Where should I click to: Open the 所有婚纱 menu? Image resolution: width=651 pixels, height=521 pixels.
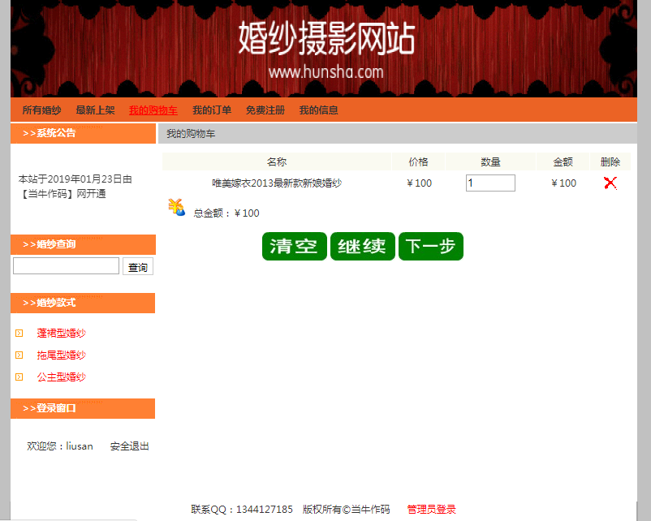(41, 110)
